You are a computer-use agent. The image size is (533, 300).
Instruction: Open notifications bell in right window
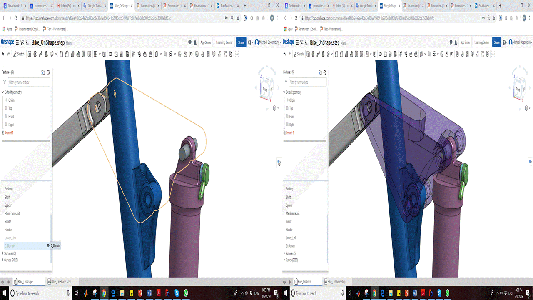(456, 42)
